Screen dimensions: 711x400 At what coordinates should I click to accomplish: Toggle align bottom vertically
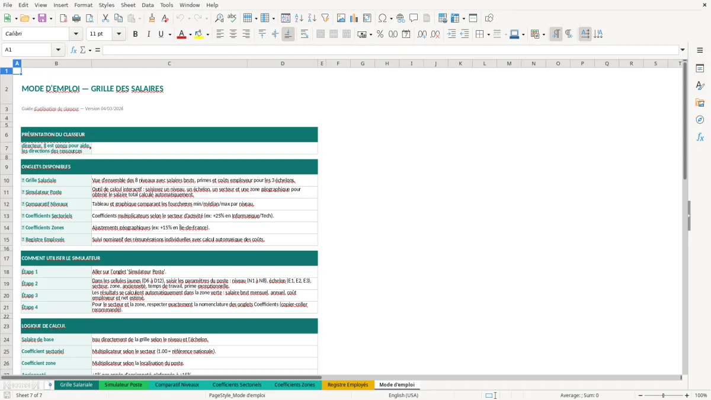(x=288, y=34)
